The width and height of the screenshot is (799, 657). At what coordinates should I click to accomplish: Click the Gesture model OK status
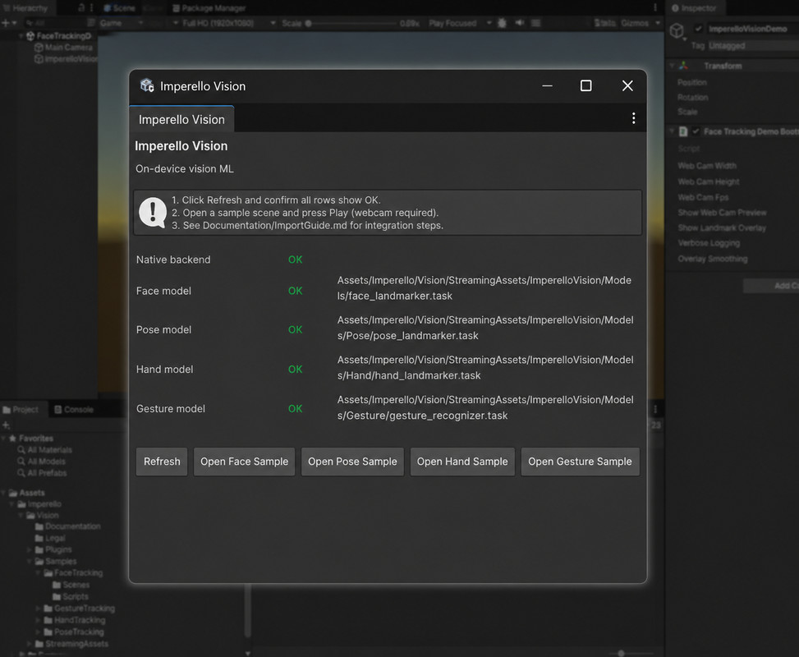[295, 409]
